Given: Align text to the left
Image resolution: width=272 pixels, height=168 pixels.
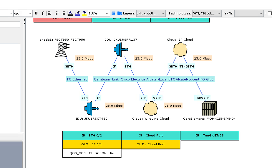Looking at the screenshot, I should coord(50,13).
